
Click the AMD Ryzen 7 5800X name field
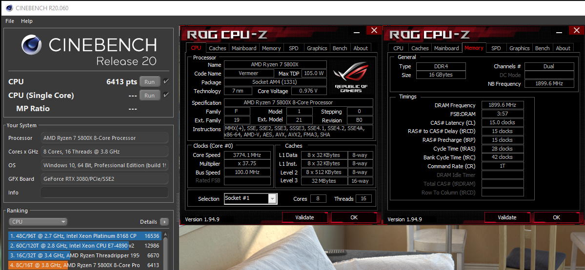(x=275, y=64)
